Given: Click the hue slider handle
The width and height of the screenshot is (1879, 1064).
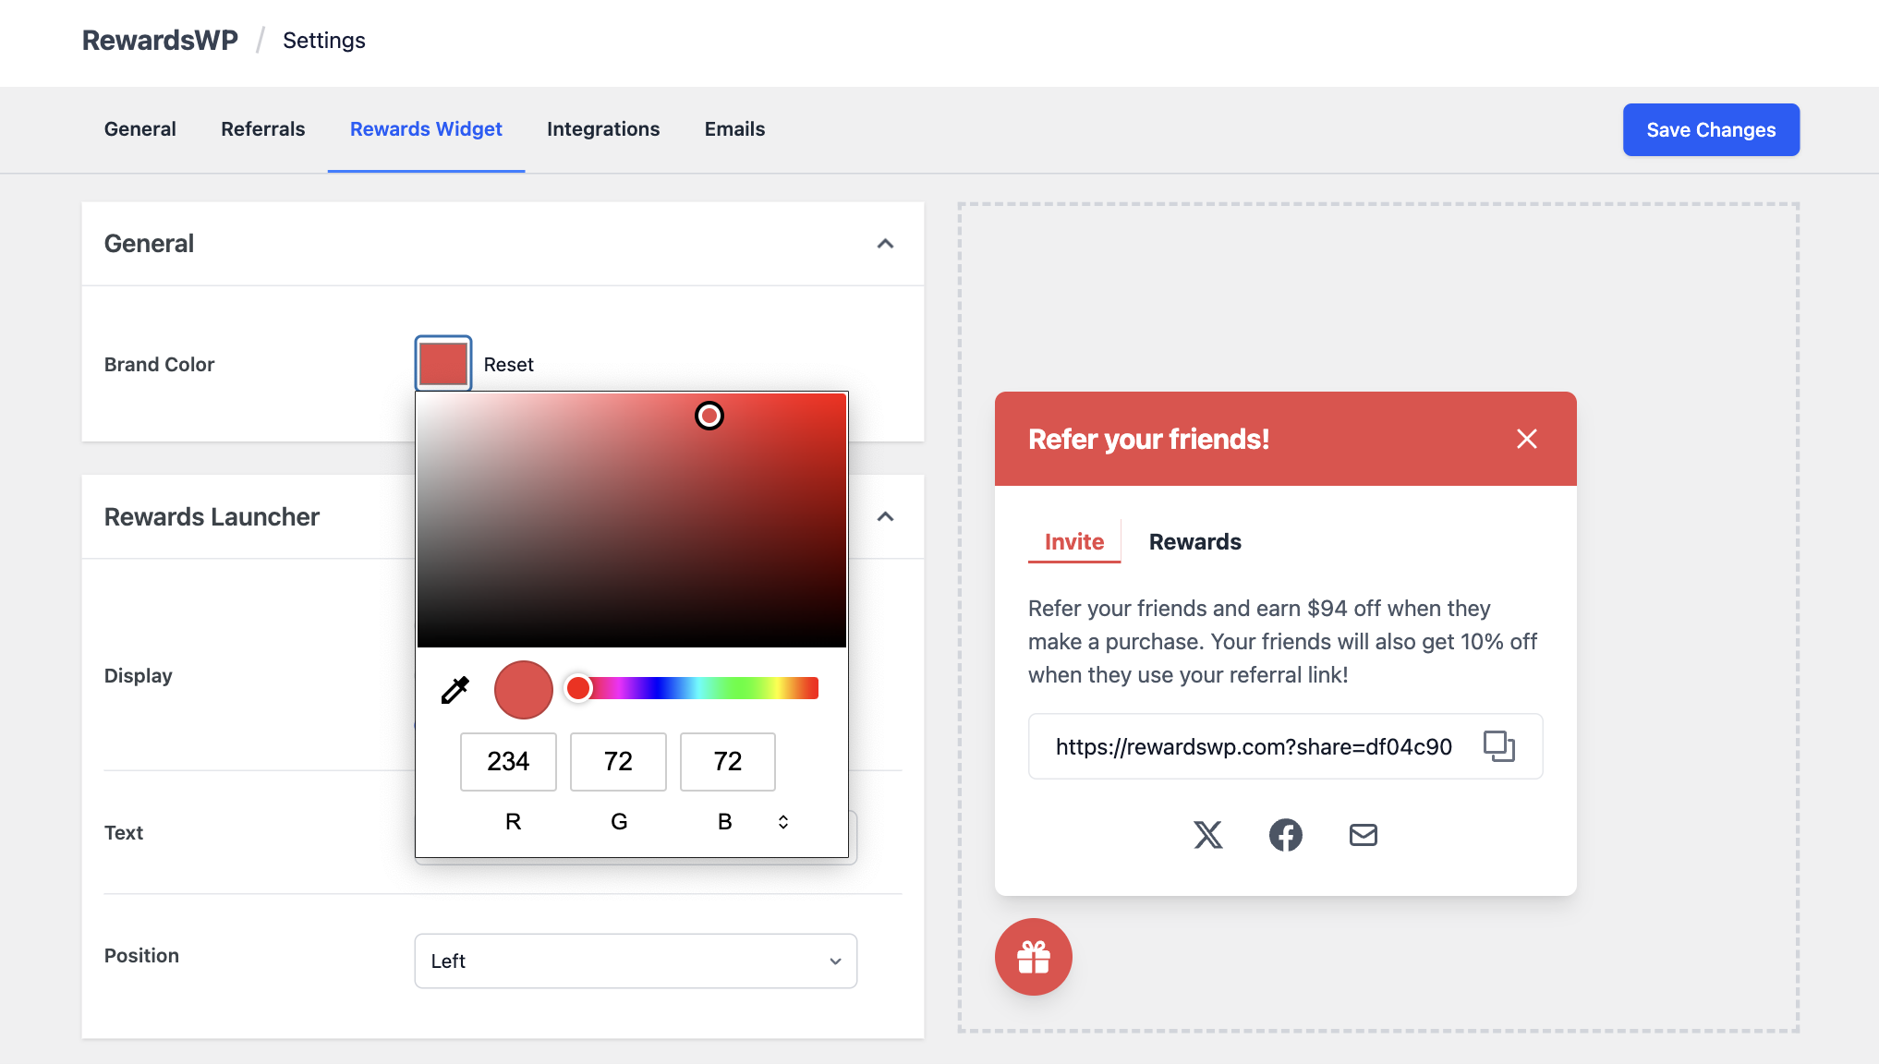Looking at the screenshot, I should click(x=578, y=688).
